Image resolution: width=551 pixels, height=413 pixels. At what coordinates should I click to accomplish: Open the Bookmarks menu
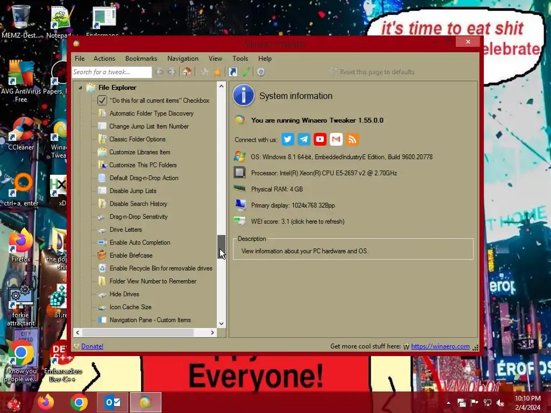(142, 59)
